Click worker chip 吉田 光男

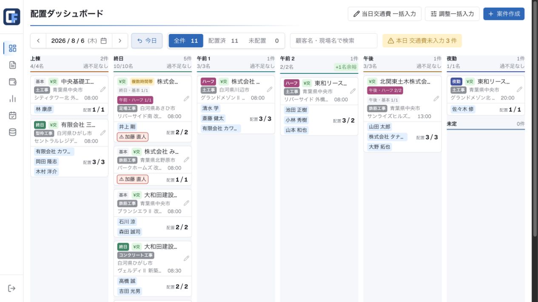click(130, 291)
